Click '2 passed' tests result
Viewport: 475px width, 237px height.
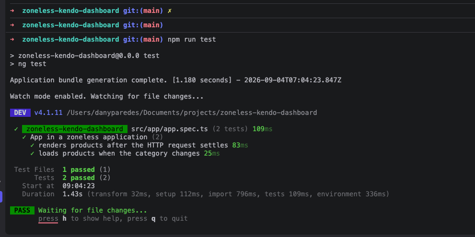(x=79, y=178)
